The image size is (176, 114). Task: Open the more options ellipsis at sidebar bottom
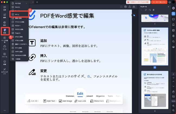pyautogui.click(x=5, y=110)
